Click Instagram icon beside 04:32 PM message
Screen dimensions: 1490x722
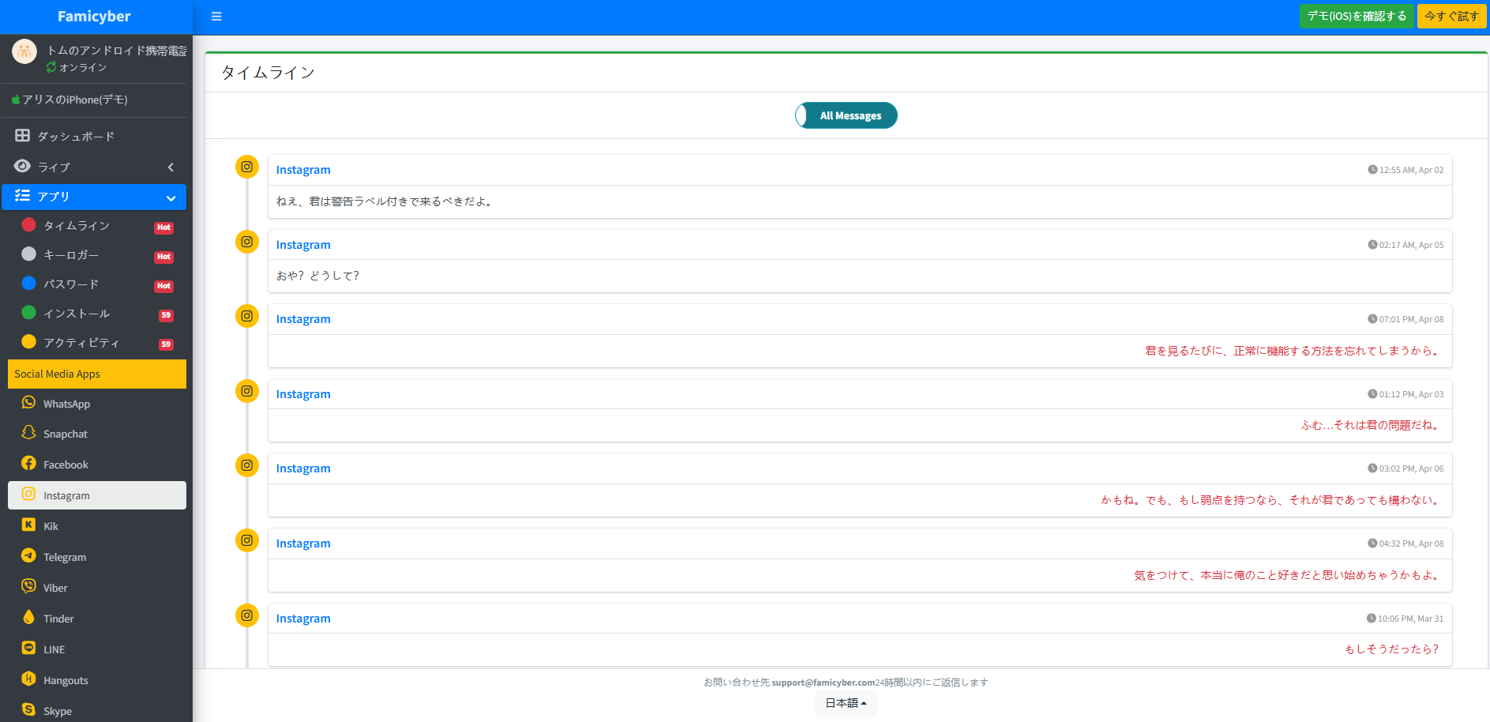coord(247,540)
